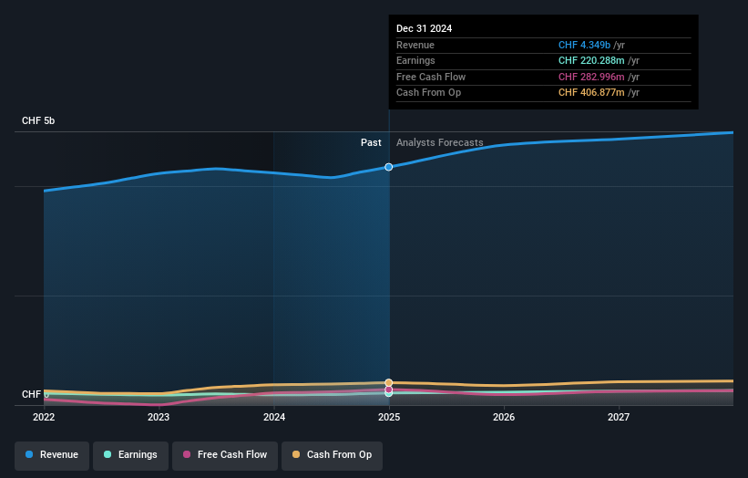This screenshot has width=748, height=478.
Task: Select the orange Cash From Op data point
Action: (389, 382)
